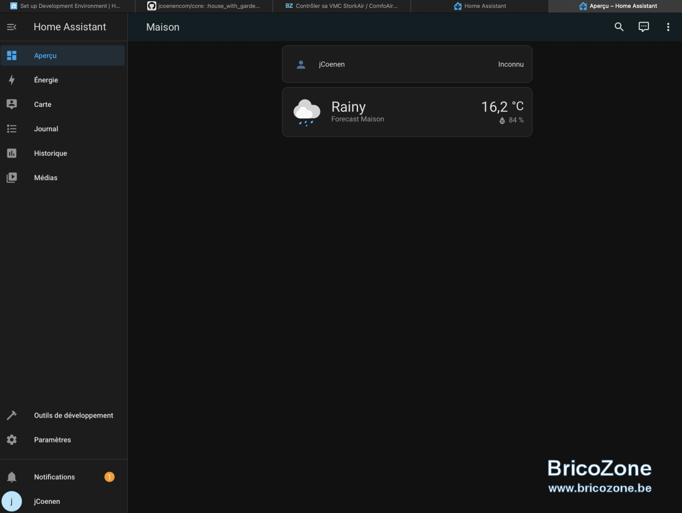Click the rainy cloud weather icon
Screen dimensions: 682x513
307,112
